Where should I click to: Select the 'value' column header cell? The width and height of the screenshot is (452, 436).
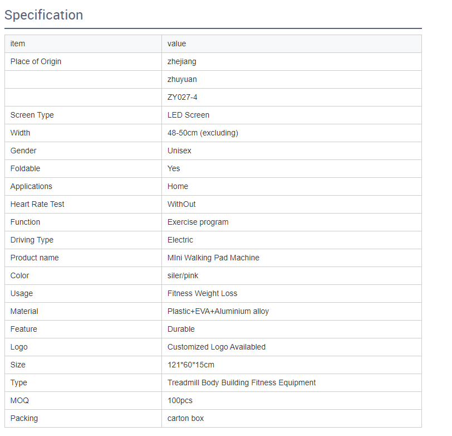click(177, 43)
